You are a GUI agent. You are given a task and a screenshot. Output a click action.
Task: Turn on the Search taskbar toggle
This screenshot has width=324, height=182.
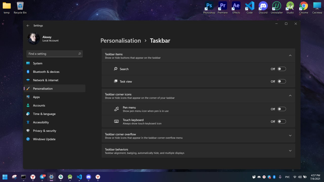pos(282,69)
